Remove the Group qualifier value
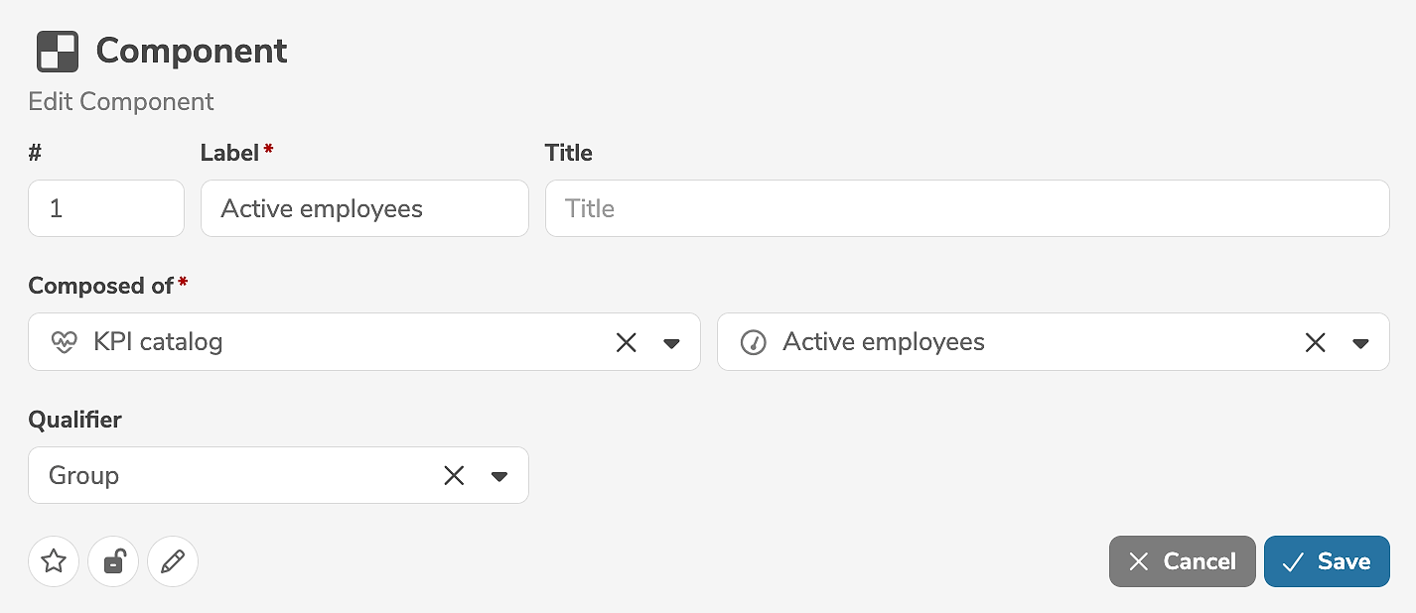This screenshot has height=613, width=1416. click(x=454, y=476)
